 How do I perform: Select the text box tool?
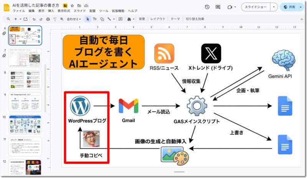[95, 19]
